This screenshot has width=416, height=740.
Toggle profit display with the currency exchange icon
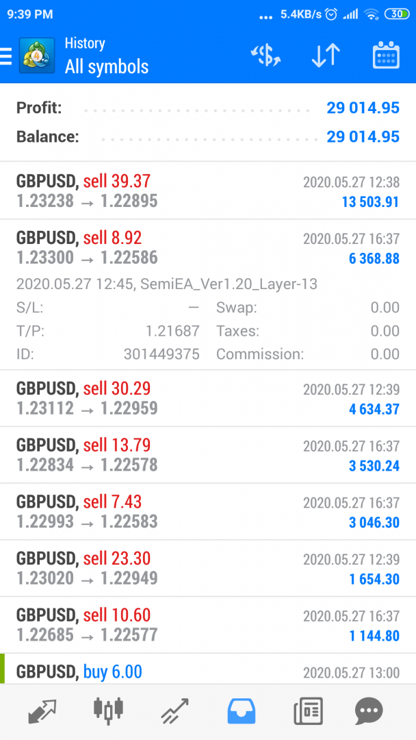click(x=265, y=56)
